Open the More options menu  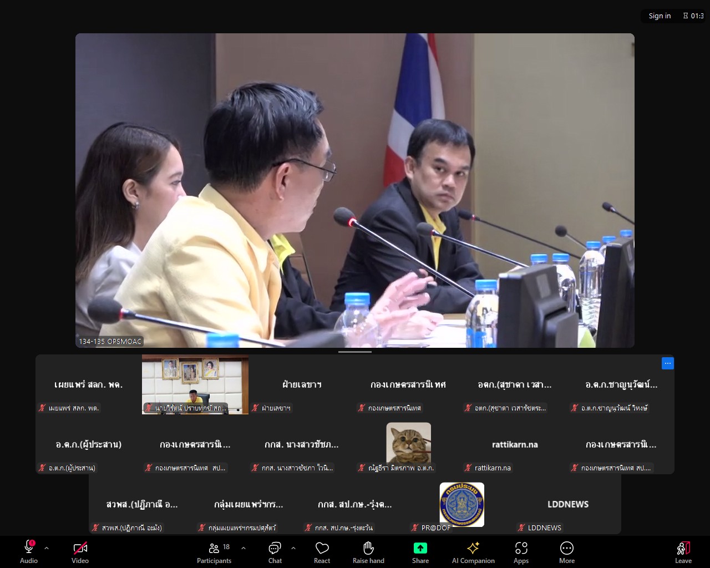[566, 552]
